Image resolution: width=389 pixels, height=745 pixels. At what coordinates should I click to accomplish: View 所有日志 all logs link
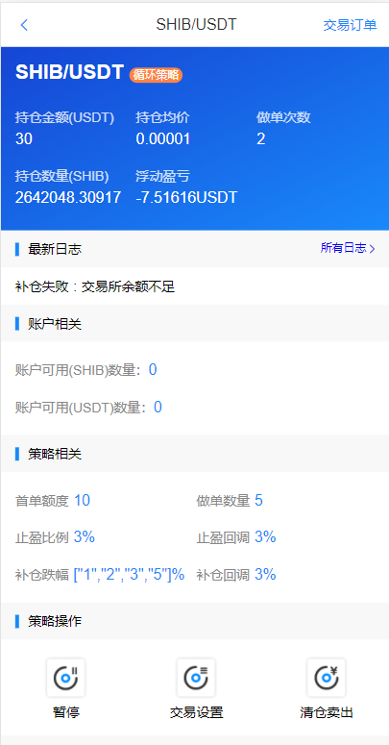(x=344, y=248)
